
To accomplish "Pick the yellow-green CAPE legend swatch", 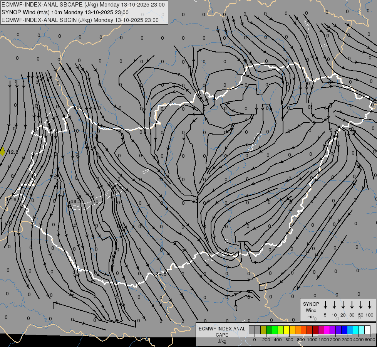I will click(281, 330).
